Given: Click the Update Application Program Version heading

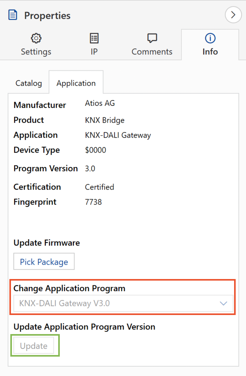Looking at the screenshot, I should [x=85, y=327].
